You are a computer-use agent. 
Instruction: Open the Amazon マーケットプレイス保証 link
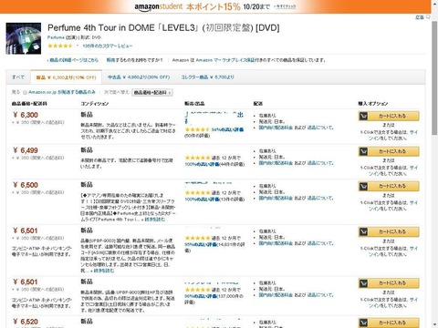pos(224,60)
